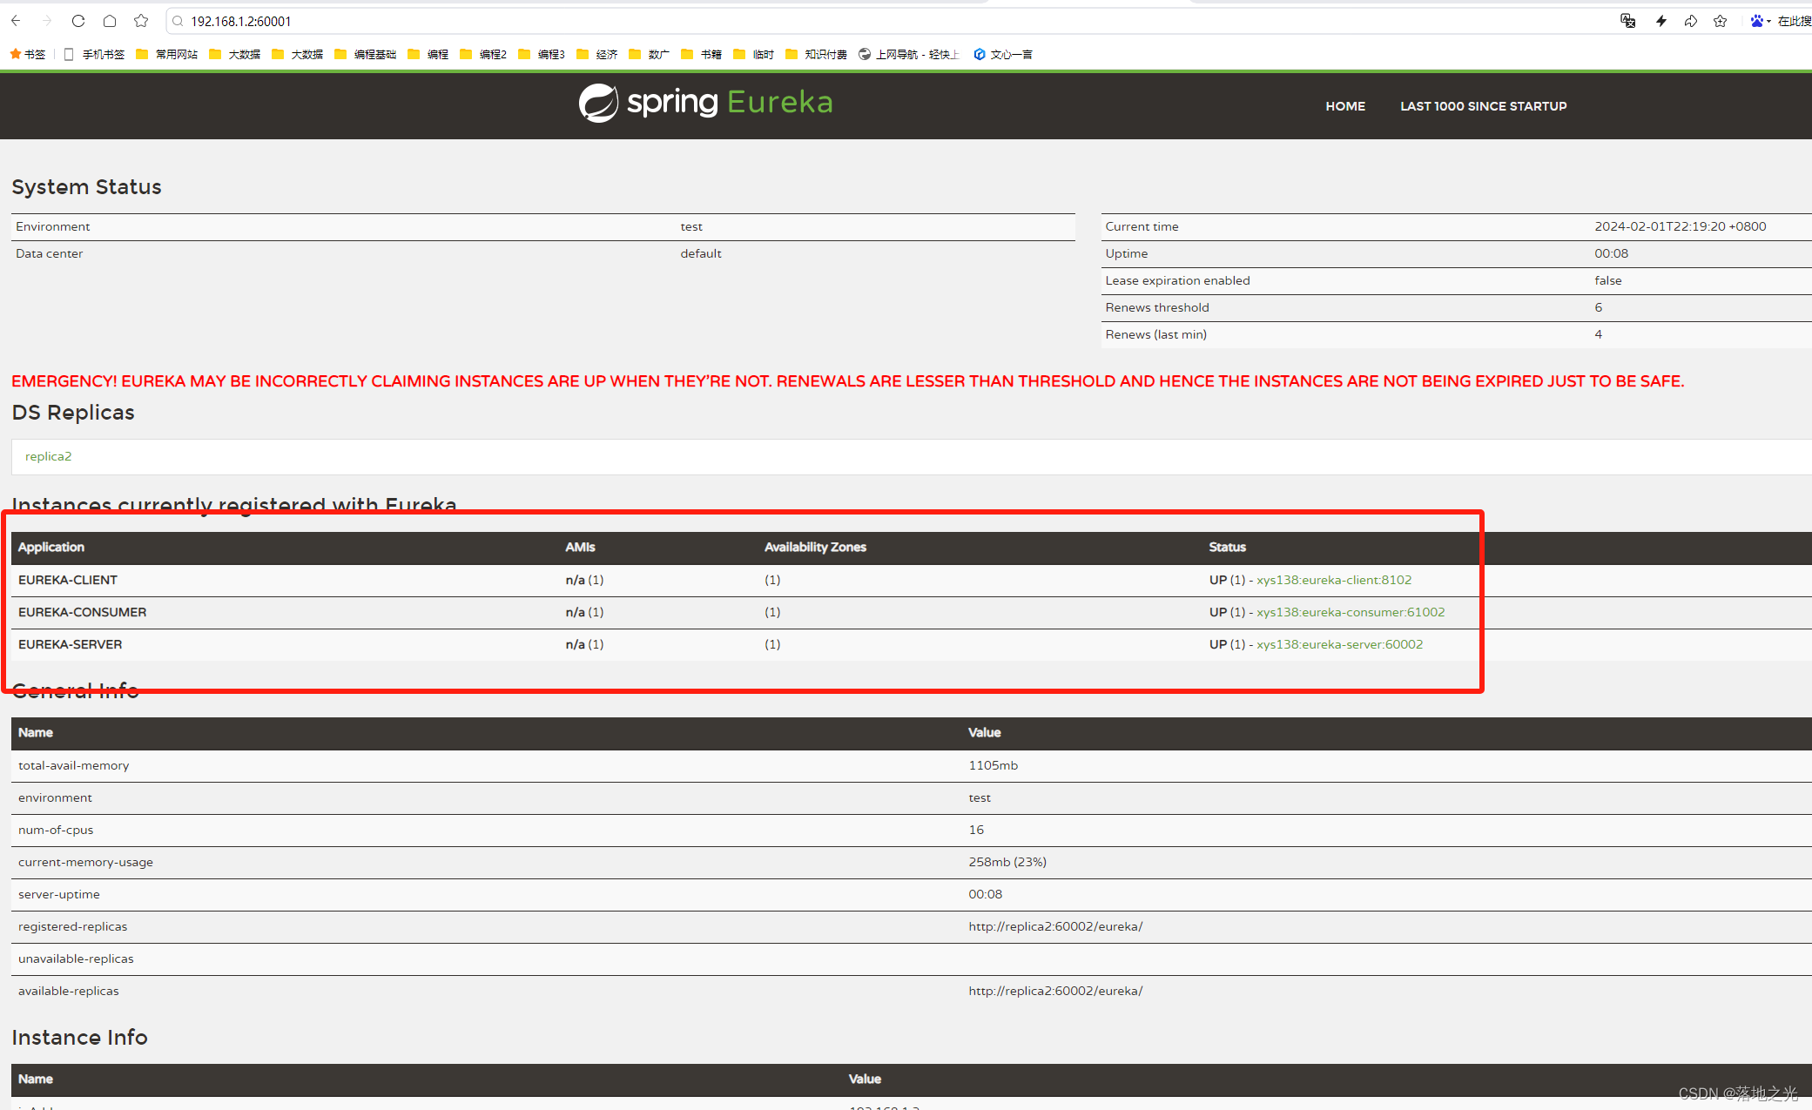
Task: Click the unavailable-replicas row name
Action: point(76,959)
